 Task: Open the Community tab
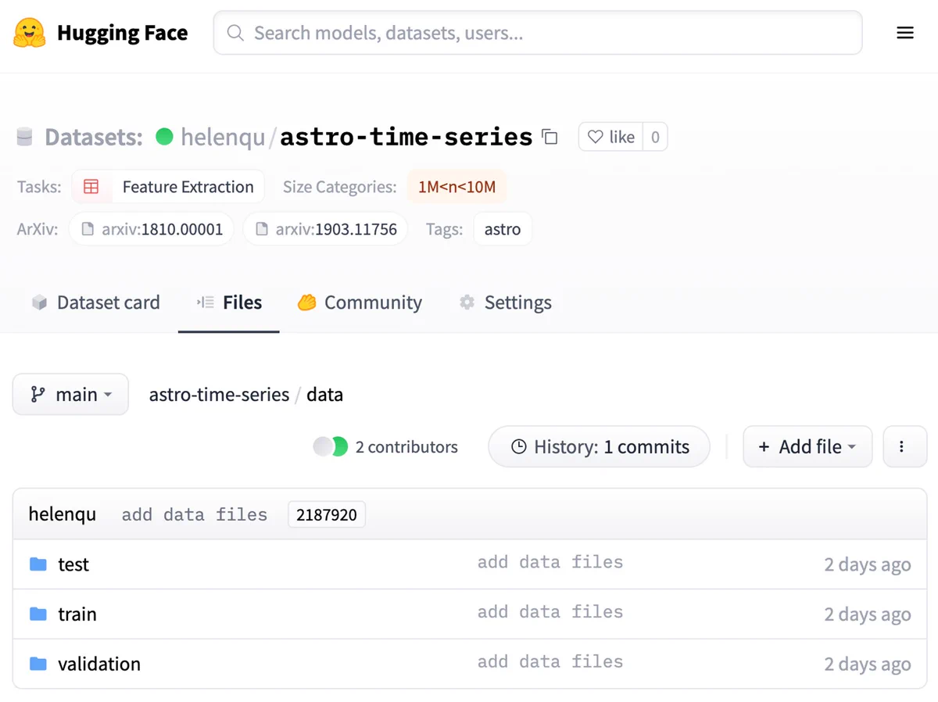[x=360, y=303]
